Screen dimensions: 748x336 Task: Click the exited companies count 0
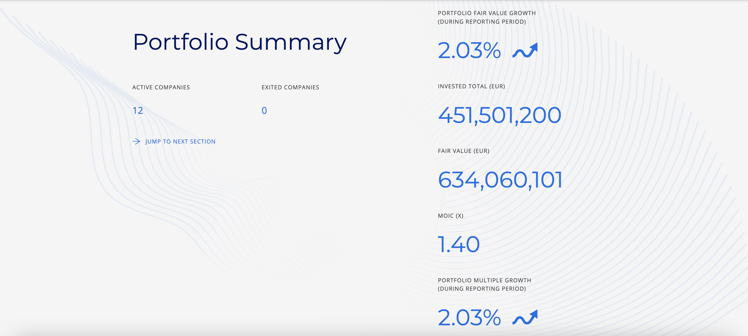264,111
